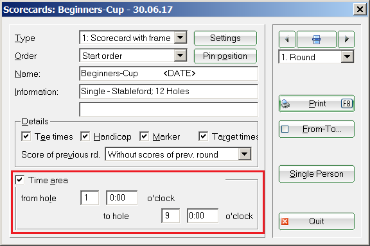Close the Scorecards dialog window
Image resolution: width=370 pixels, height=246 pixels.
pyautogui.click(x=360, y=10)
